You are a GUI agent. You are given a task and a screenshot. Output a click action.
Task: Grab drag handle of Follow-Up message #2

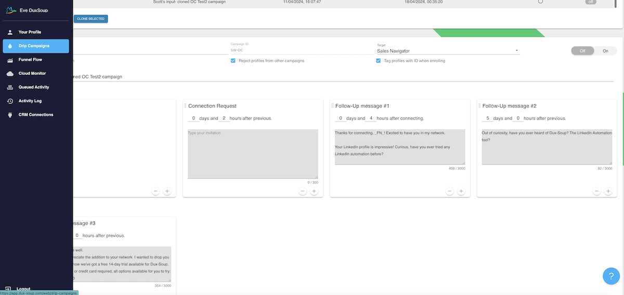point(480,106)
